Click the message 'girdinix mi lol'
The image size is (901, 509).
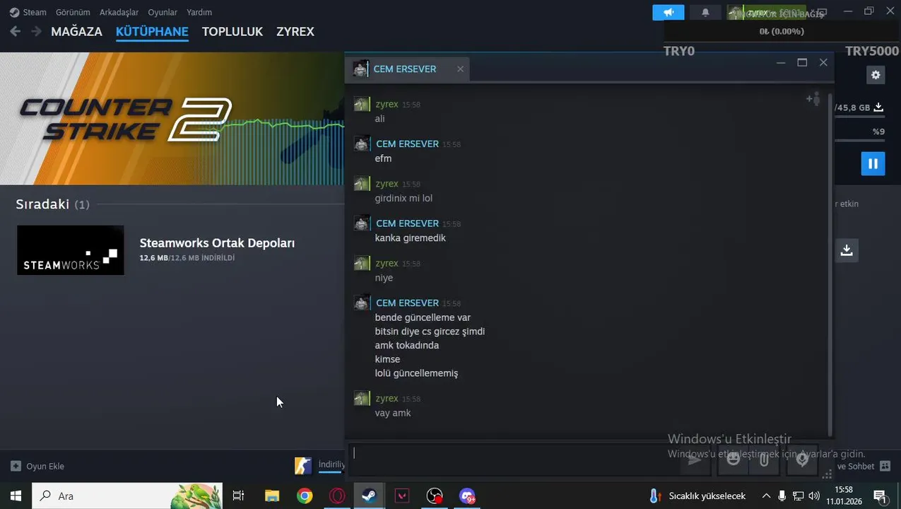404,199
